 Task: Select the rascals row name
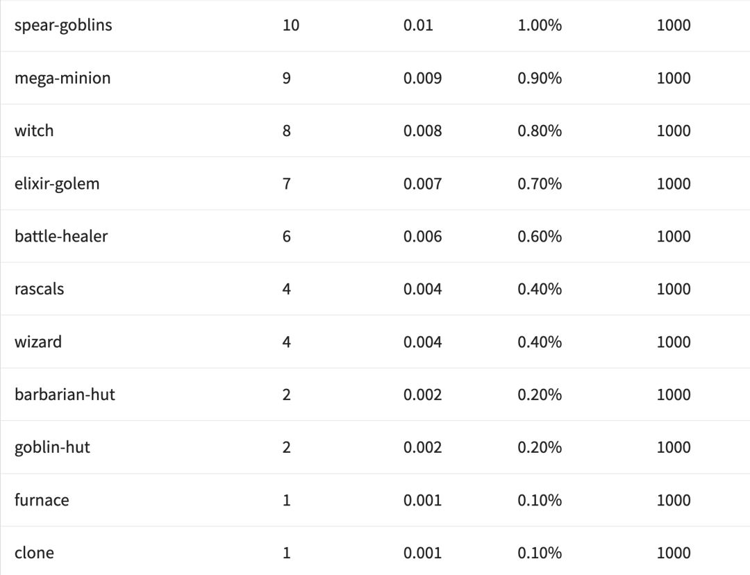(39, 290)
